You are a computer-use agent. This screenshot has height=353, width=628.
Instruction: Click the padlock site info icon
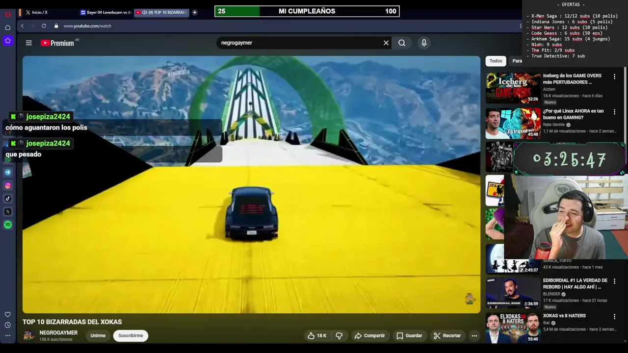click(56, 26)
